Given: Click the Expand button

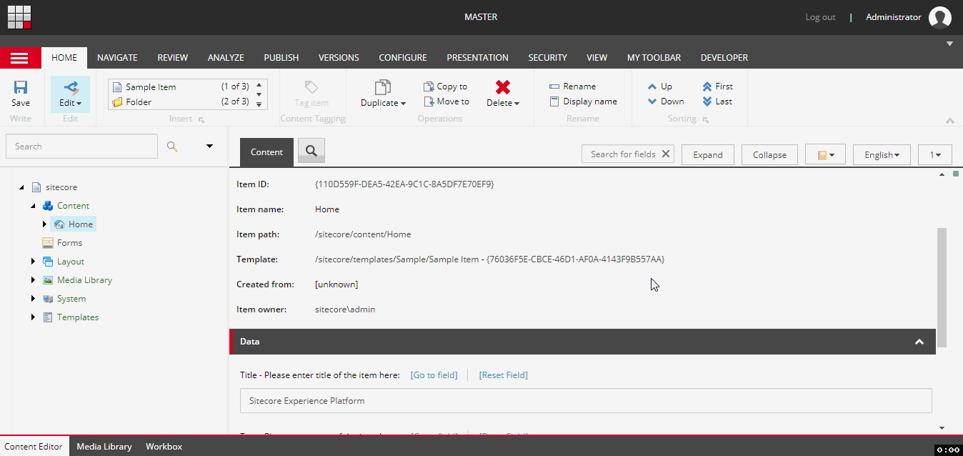Looking at the screenshot, I should [x=708, y=154].
